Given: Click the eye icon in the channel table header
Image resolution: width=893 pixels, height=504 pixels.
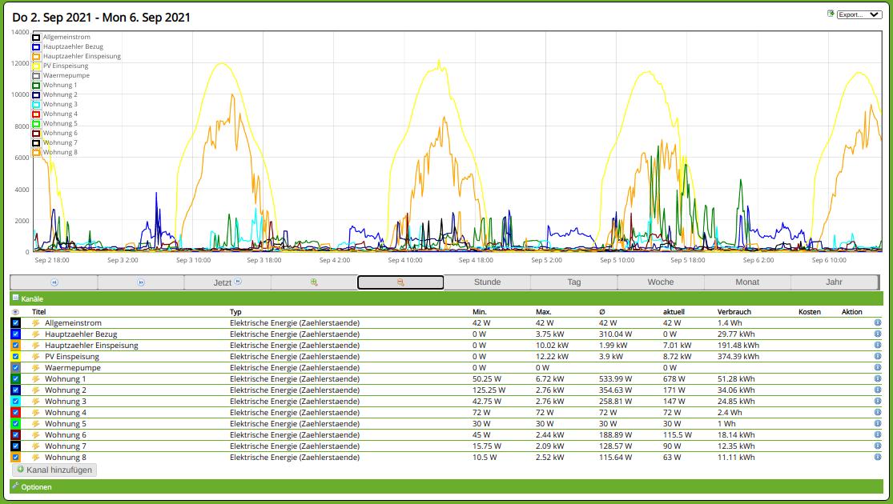Looking at the screenshot, I should (x=15, y=312).
